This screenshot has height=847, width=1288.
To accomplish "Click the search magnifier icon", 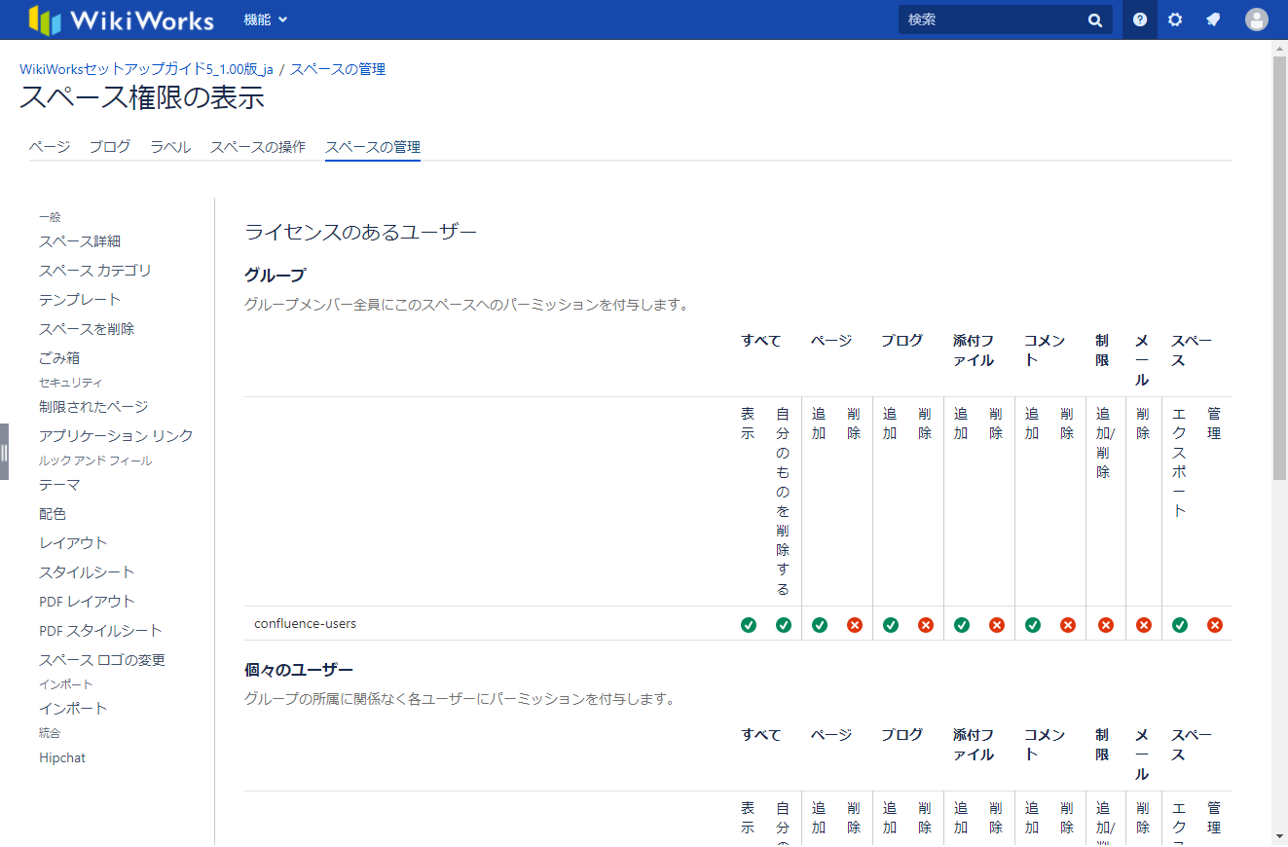I will pos(1095,20).
